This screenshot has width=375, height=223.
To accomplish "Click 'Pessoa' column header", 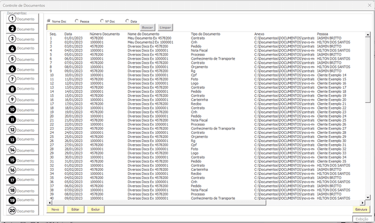I will 323,34.
